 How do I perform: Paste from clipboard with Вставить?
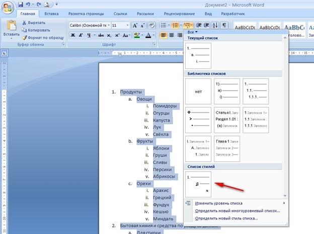coord(12,30)
